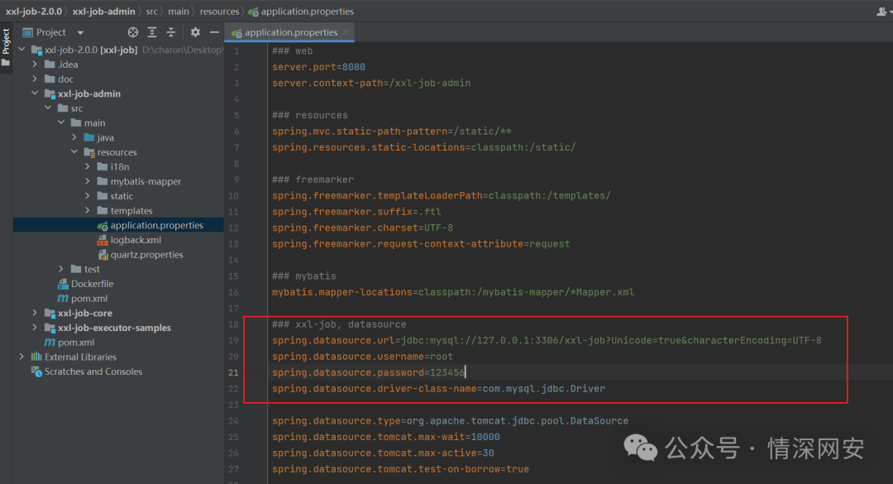The height and width of the screenshot is (484, 893).
Task: Expand the mybatis-mapper folder arrow
Action: tap(87, 181)
